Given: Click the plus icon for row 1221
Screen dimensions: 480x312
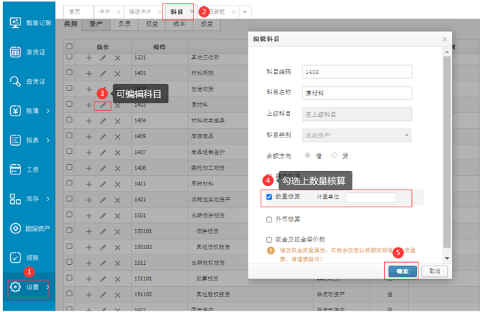Looking at the screenshot, I should [x=88, y=58].
